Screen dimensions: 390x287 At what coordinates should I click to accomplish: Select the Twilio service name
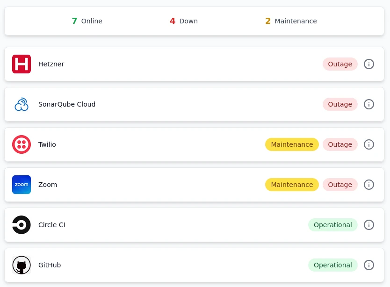[47, 144]
